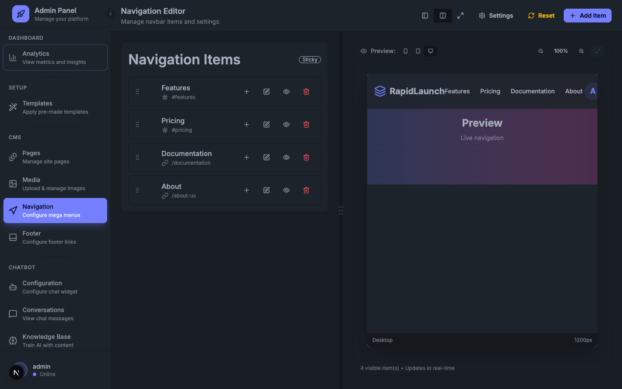622x389 pixels.
Task: Toggle visibility of Documentation item
Action: (x=286, y=157)
